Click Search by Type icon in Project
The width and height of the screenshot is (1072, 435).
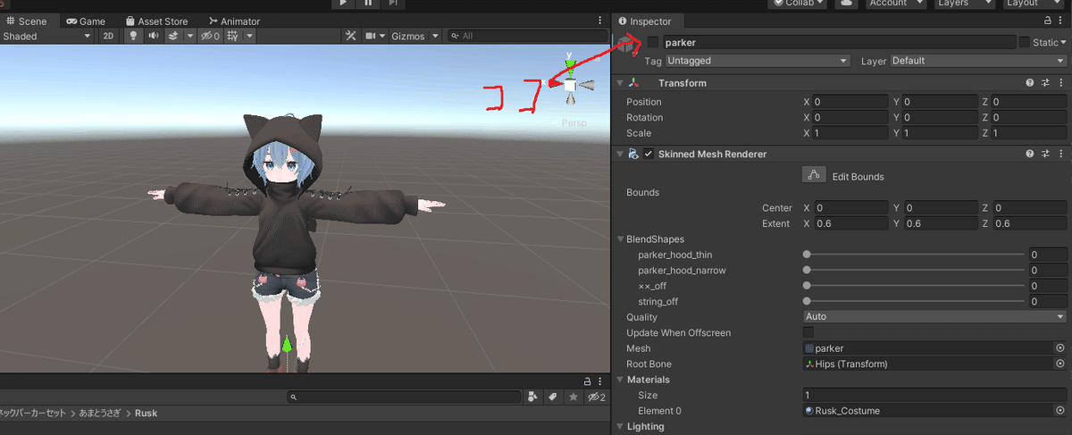(x=533, y=397)
